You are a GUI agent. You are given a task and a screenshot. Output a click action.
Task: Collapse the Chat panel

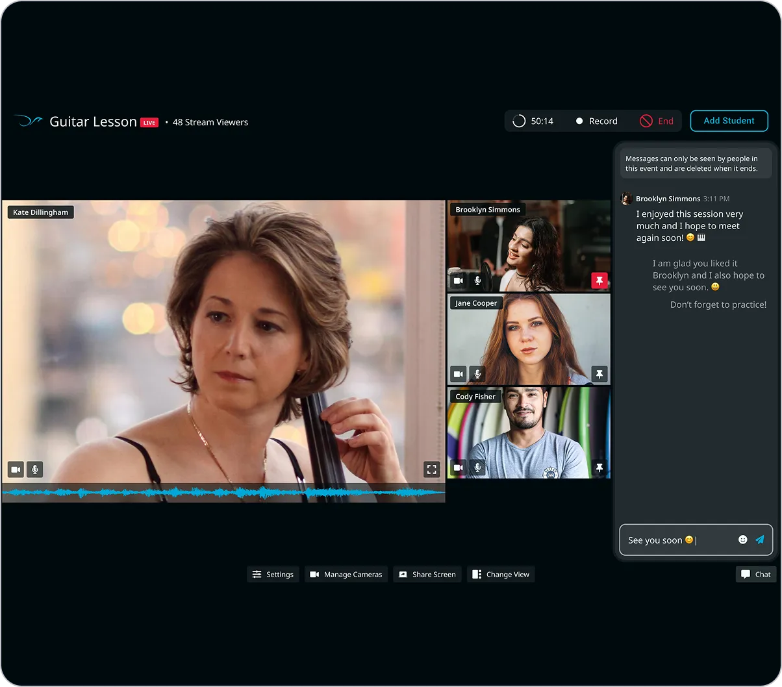pyautogui.click(x=755, y=574)
